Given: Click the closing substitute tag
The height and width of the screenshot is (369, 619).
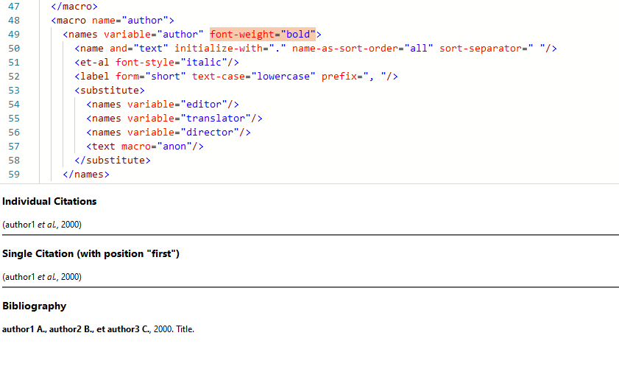Looking at the screenshot, I should point(113,160).
